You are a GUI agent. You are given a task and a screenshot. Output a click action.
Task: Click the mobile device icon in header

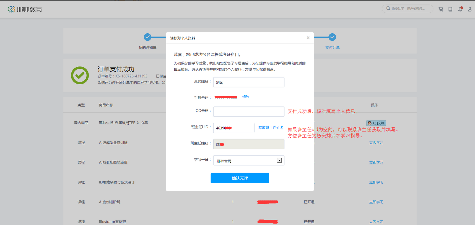pyautogui.click(x=450, y=9)
